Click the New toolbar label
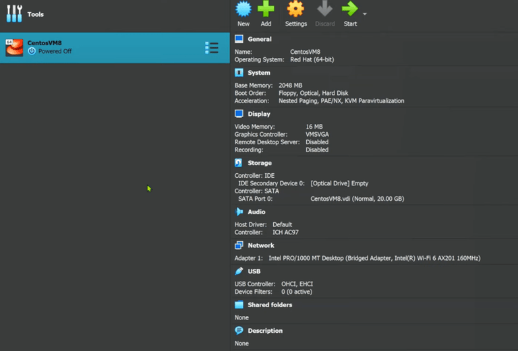This screenshot has height=351, width=518. click(x=243, y=24)
